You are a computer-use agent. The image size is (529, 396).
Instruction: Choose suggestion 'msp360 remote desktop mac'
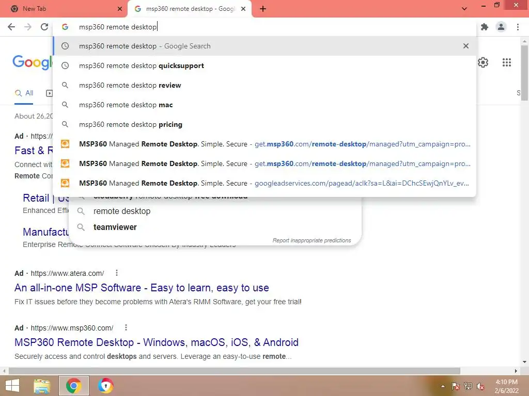coord(265,105)
